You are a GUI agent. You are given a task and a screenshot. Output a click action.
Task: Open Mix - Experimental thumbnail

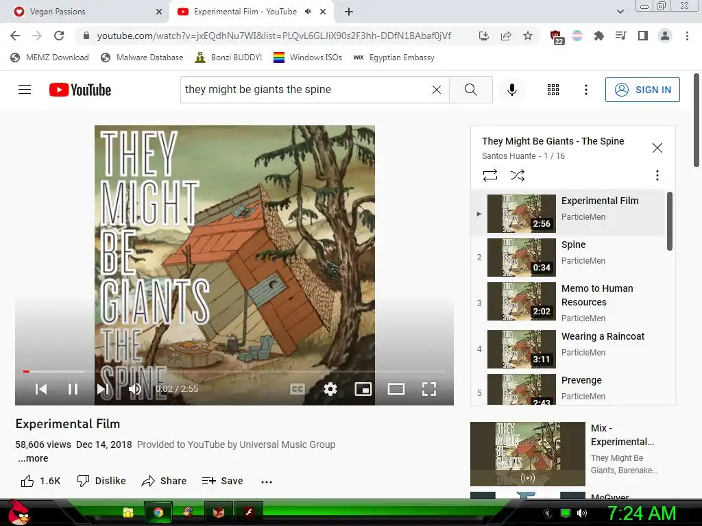[x=527, y=453]
